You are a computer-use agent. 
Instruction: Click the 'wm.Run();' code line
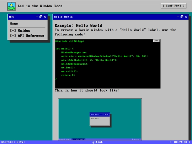(68, 68)
